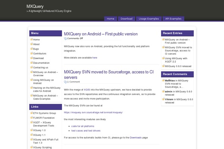
Task: Click the MXQuery site title
Action: (35, 6)
